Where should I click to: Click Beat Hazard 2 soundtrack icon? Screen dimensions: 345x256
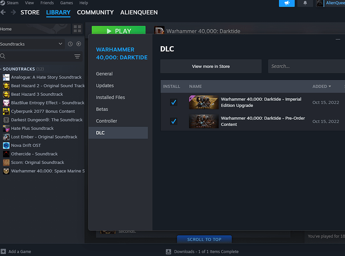6,86
